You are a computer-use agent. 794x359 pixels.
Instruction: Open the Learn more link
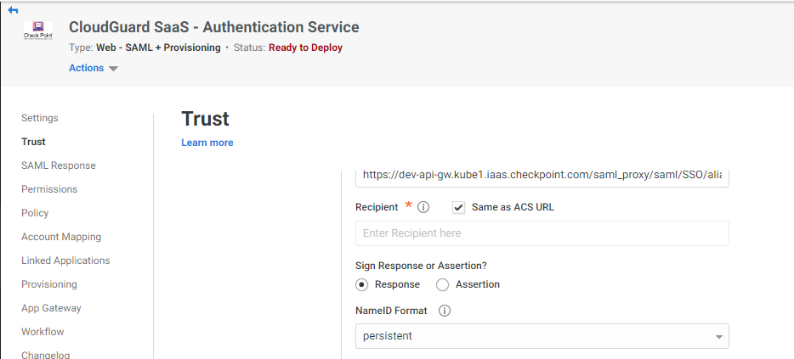click(207, 143)
